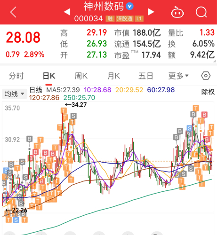
Task: Tap the 深股通 badge
Action: click(124, 19)
